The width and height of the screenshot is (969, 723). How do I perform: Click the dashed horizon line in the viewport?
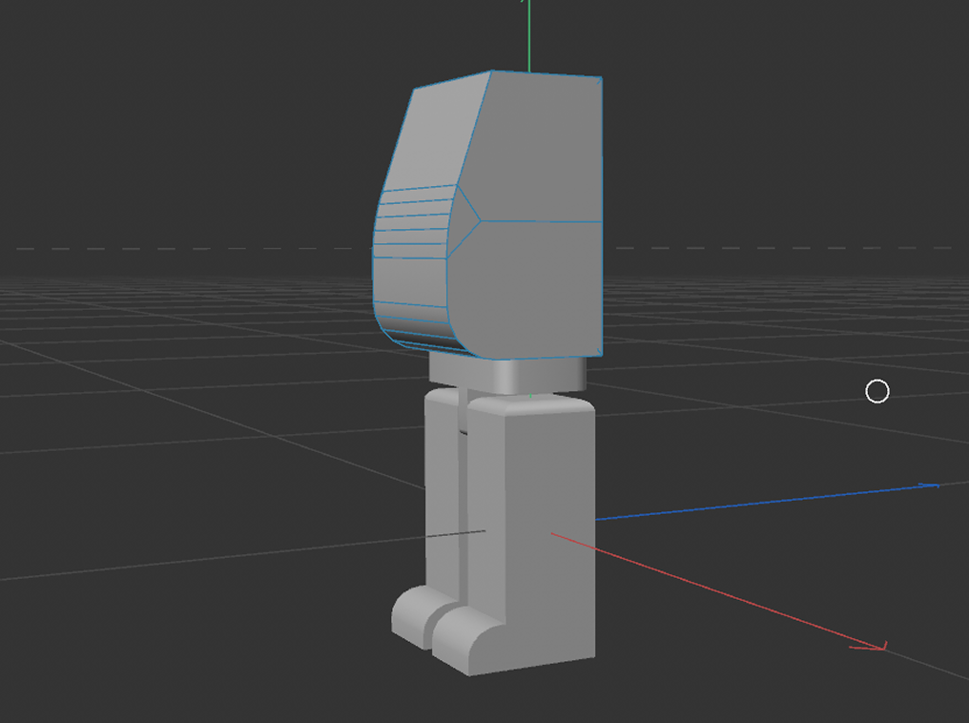coord(191,246)
